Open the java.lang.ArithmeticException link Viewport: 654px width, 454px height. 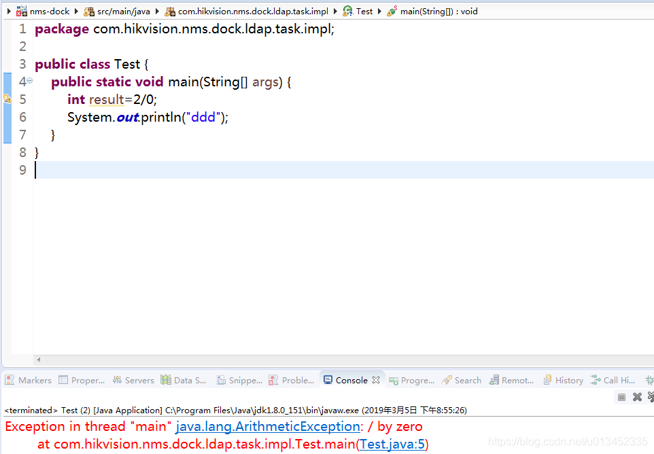tap(268, 427)
